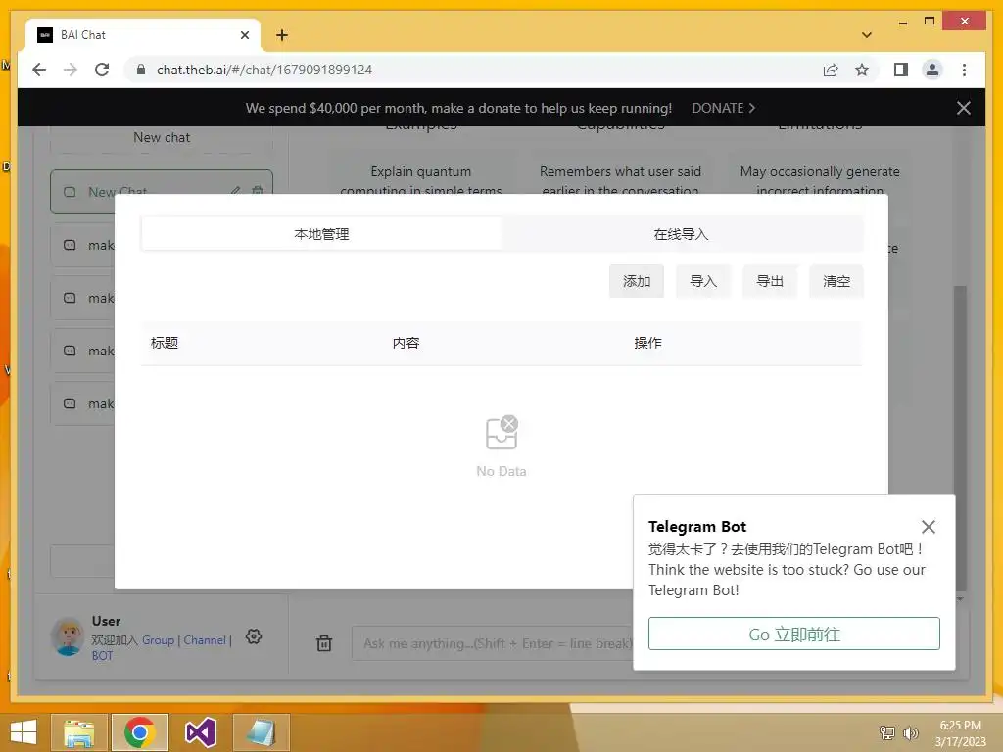
Task: Open Chrome profile menu
Action: 932,70
